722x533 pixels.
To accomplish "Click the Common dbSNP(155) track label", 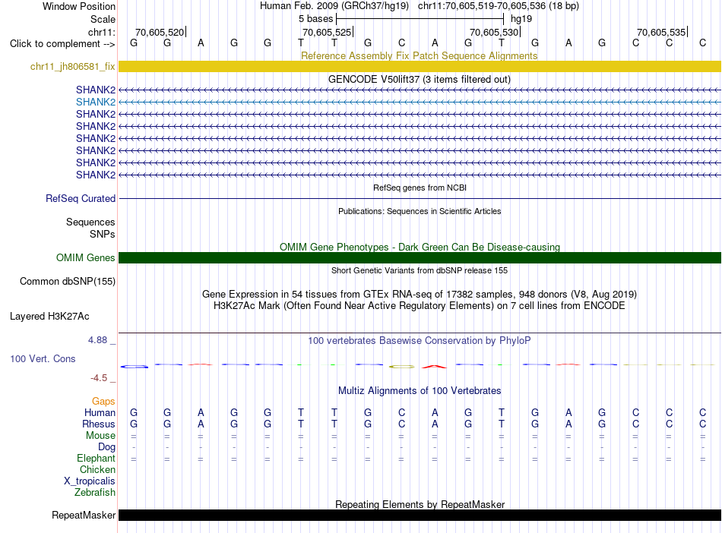I will [x=67, y=282].
